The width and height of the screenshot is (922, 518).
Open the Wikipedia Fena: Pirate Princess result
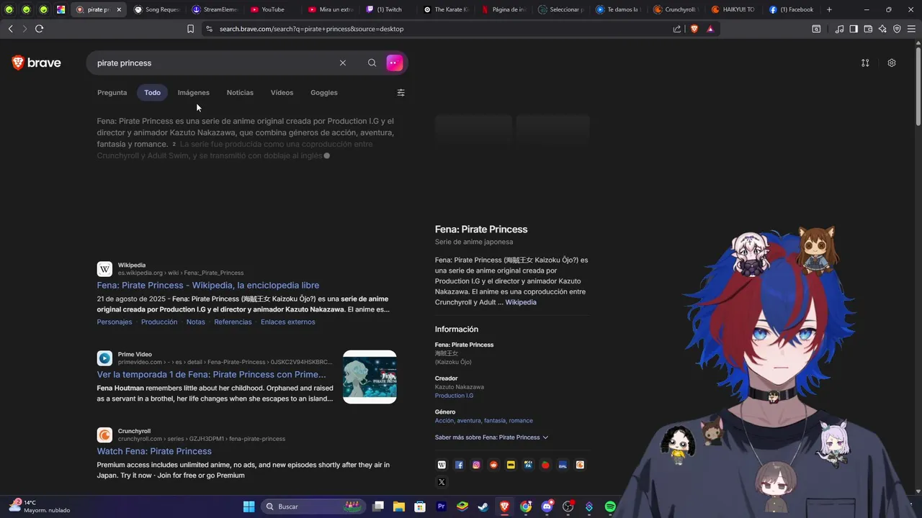(x=208, y=286)
